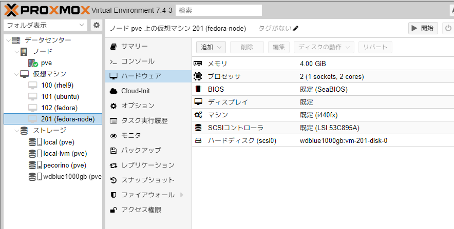Viewport: 454px width, 229px height.
Task: Select the 4.00 GiB memory value
Action: pyautogui.click(x=313, y=64)
